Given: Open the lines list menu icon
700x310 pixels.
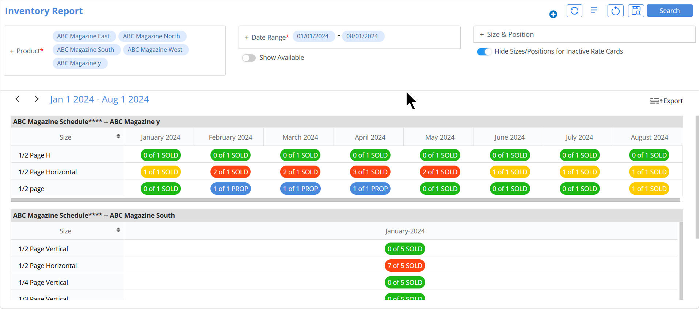Looking at the screenshot, I should 594,10.
